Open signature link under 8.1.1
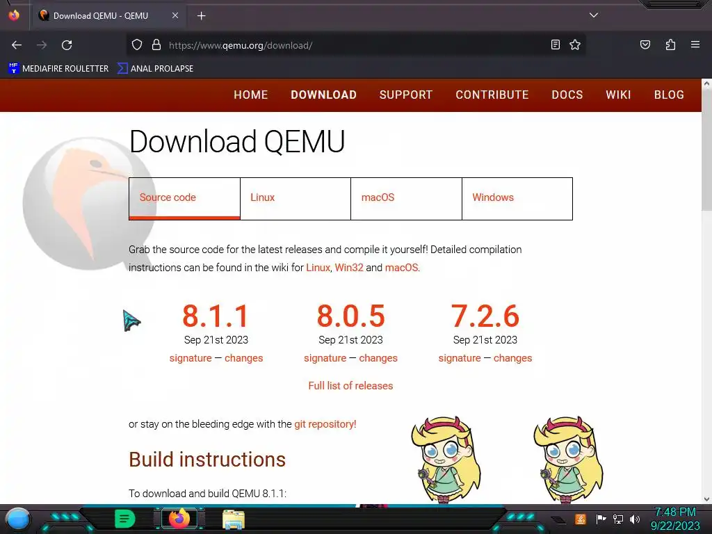The image size is (712, 534). click(x=191, y=358)
